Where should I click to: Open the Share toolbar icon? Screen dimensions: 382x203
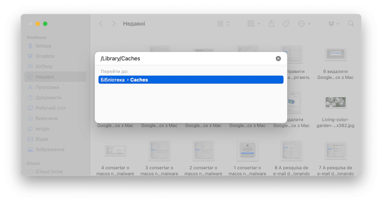pyautogui.click(x=271, y=24)
